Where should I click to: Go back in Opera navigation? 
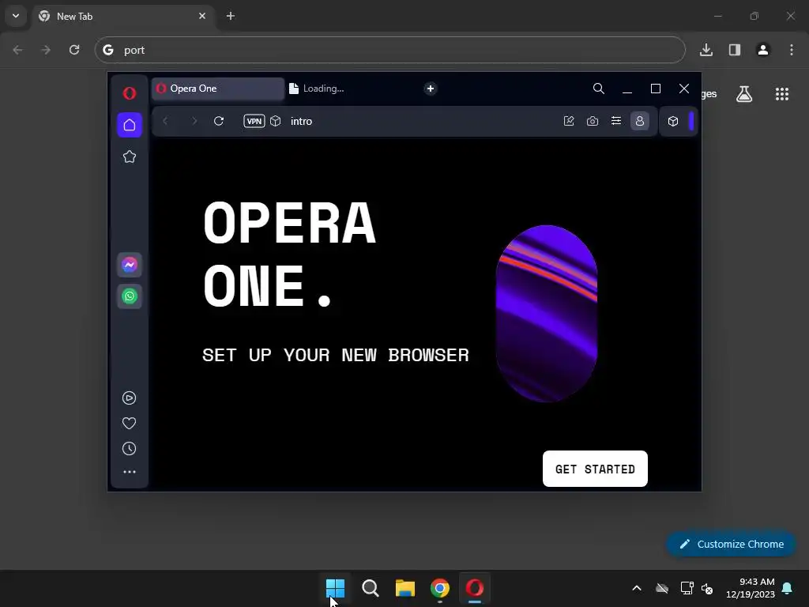165,121
